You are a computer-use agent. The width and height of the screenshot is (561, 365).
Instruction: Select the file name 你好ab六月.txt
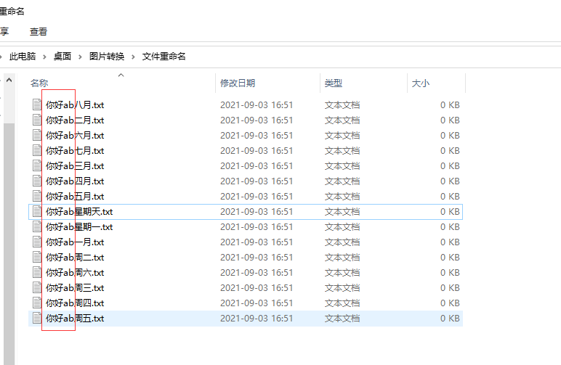coord(75,136)
